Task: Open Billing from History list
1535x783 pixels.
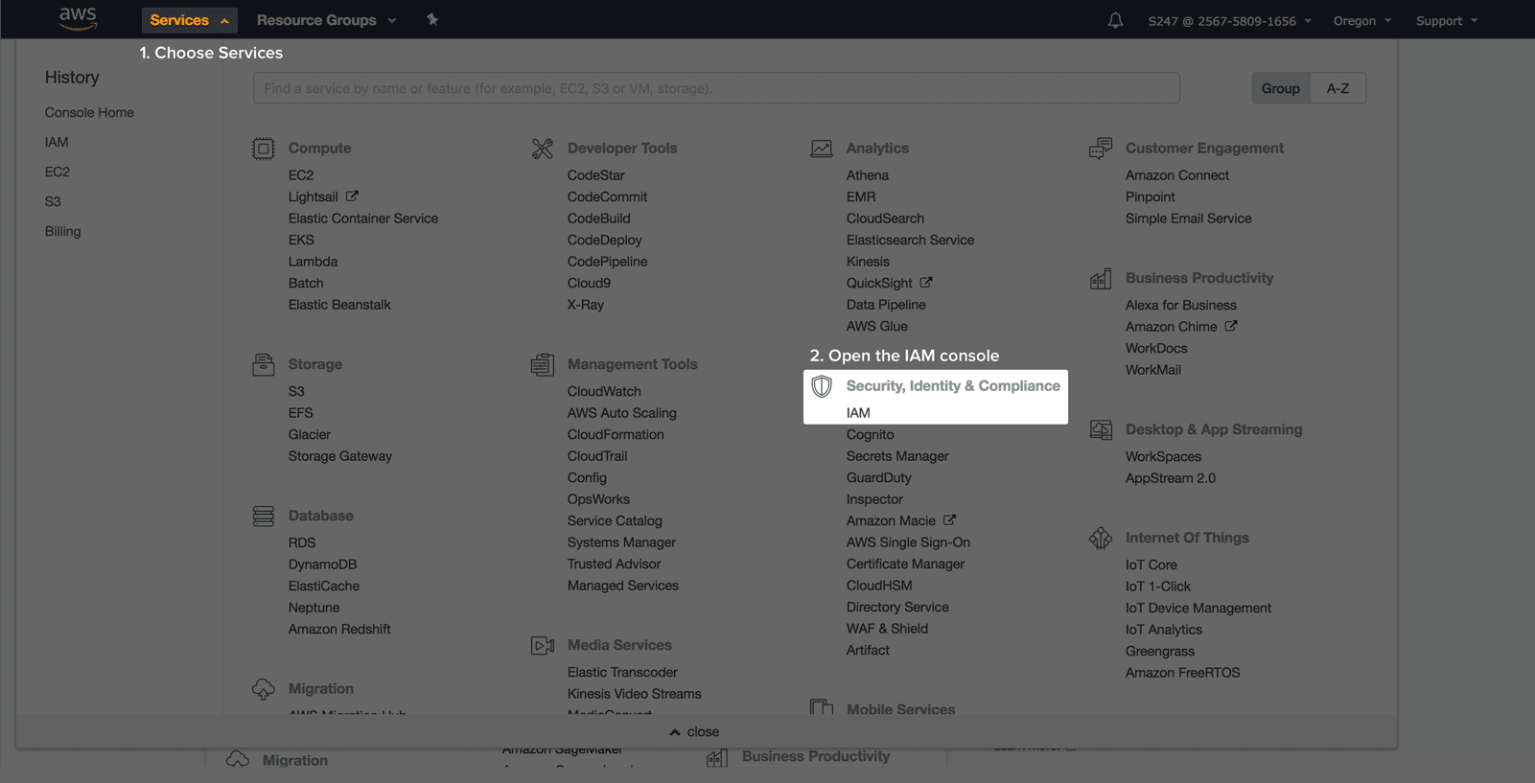Action: tap(62, 231)
